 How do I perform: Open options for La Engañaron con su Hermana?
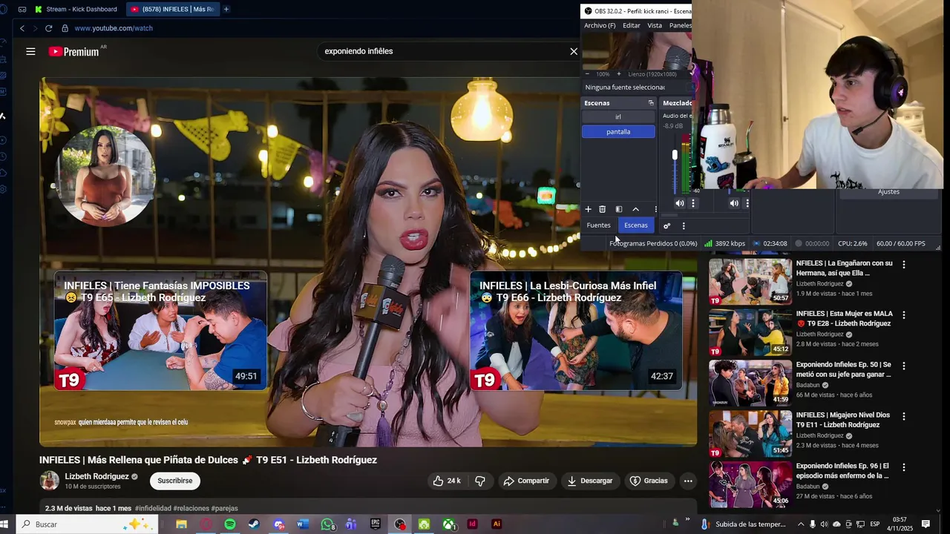(x=903, y=264)
